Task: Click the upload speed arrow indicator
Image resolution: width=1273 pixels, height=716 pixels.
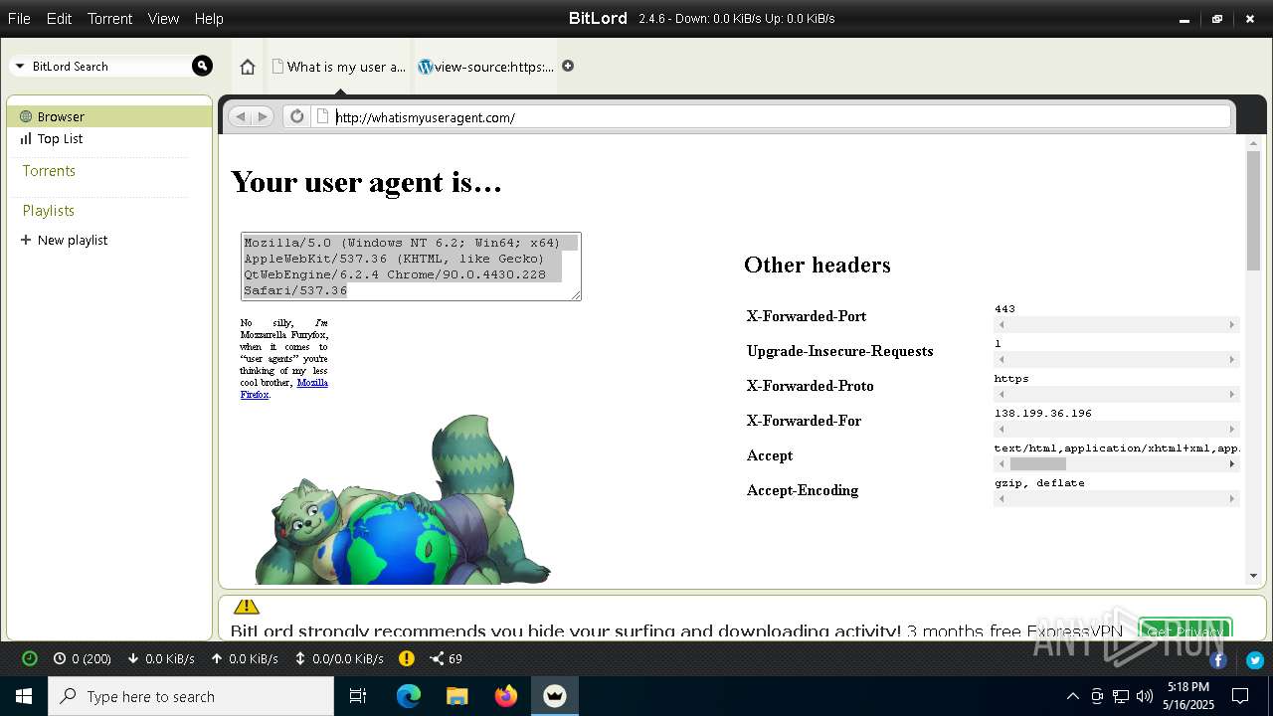Action: tap(245, 658)
